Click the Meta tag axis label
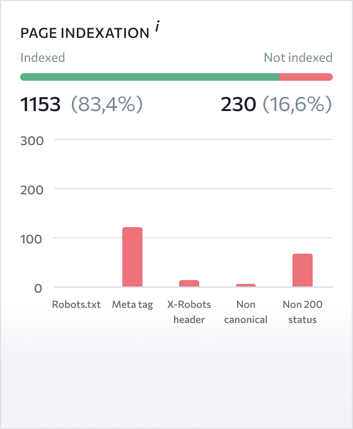The width and height of the screenshot is (353, 429). pos(132,305)
